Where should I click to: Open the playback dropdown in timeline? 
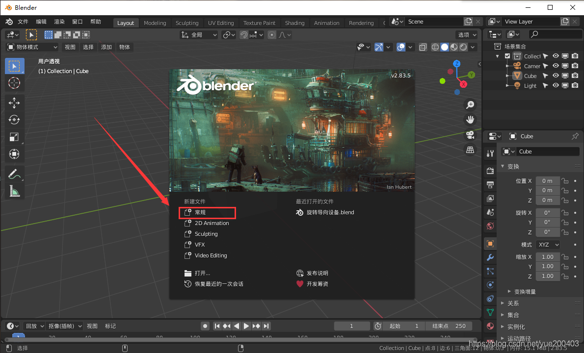coord(35,326)
